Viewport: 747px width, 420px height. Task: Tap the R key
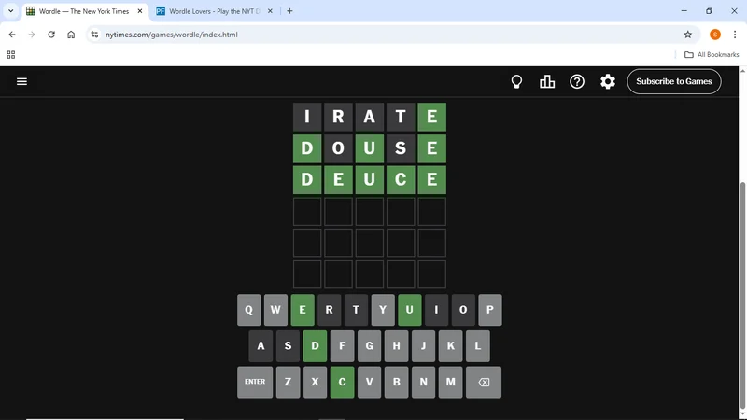[330, 310]
